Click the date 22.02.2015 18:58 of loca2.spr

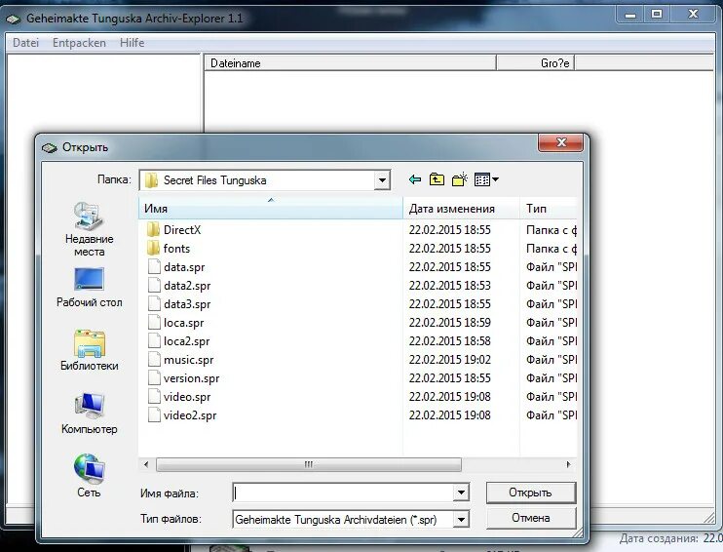449,341
